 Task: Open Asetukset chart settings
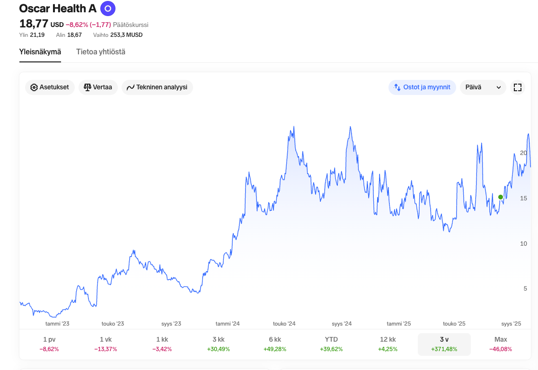(50, 87)
